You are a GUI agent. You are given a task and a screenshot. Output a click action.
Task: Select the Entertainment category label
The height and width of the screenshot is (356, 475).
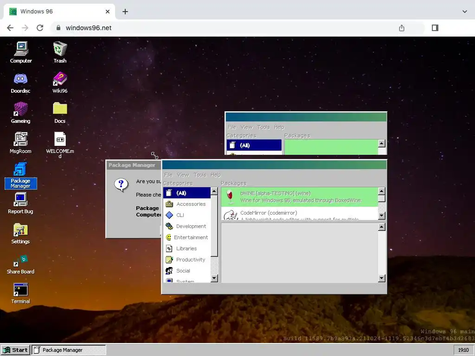[x=191, y=237]
